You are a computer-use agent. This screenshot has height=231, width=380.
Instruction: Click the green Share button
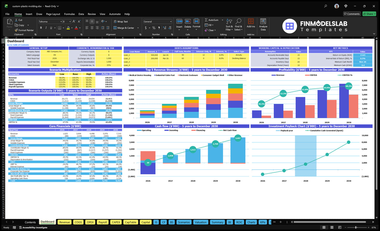[369, 14]
